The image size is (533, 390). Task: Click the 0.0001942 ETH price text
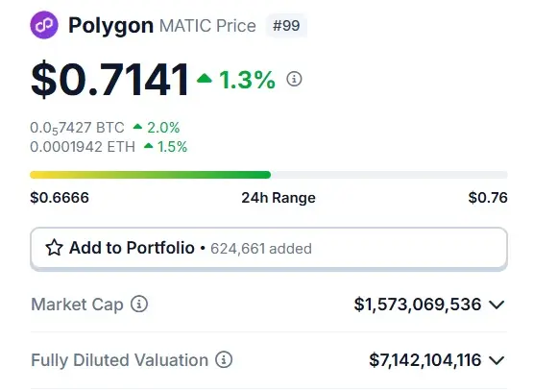[83, 147]
